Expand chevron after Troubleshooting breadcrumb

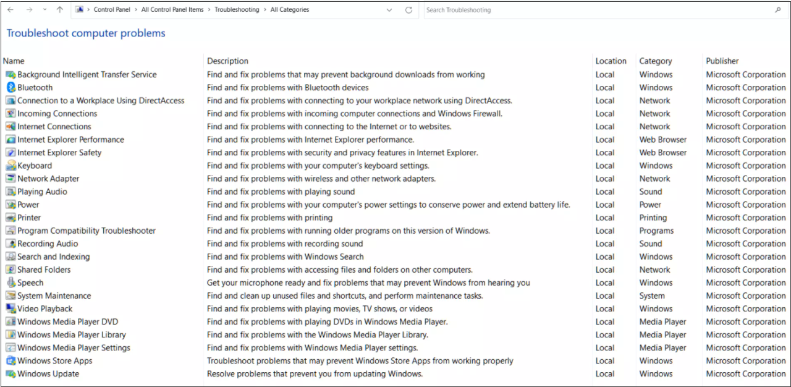[x=265, y=10]
